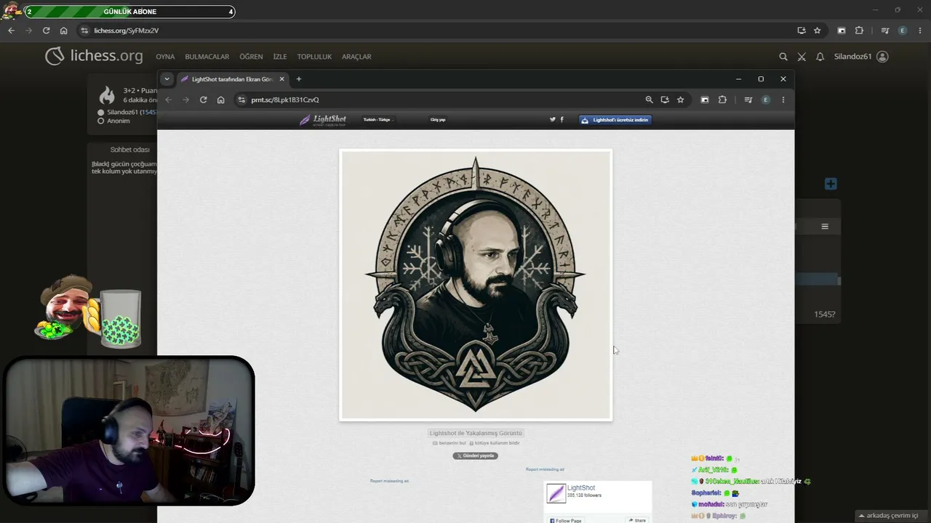Open profile avatar in Lichess browser toolbar

coord(903,31)
